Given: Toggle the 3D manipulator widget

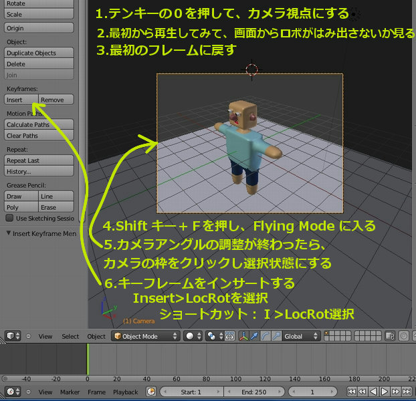Looking at the screenshot, I should tap(243, 336).
